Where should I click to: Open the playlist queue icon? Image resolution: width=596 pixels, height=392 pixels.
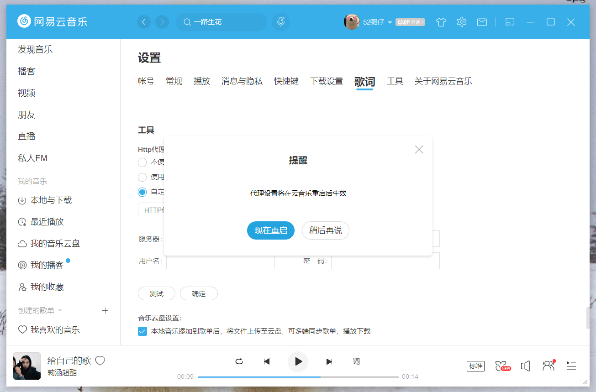(x=571, y=366)
